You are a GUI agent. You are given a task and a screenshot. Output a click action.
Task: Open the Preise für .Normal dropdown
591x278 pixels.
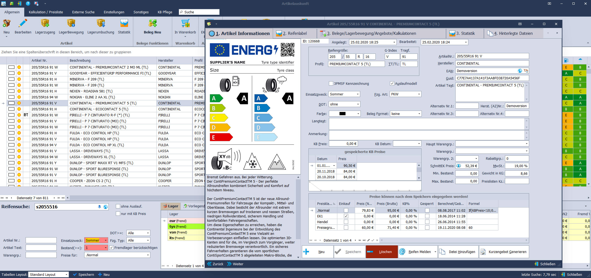click(148, 255)
